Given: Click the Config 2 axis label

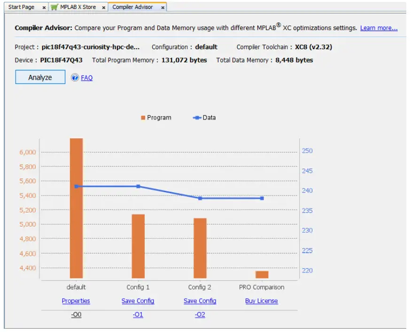Looking at the screenshot, I should 200,287.
